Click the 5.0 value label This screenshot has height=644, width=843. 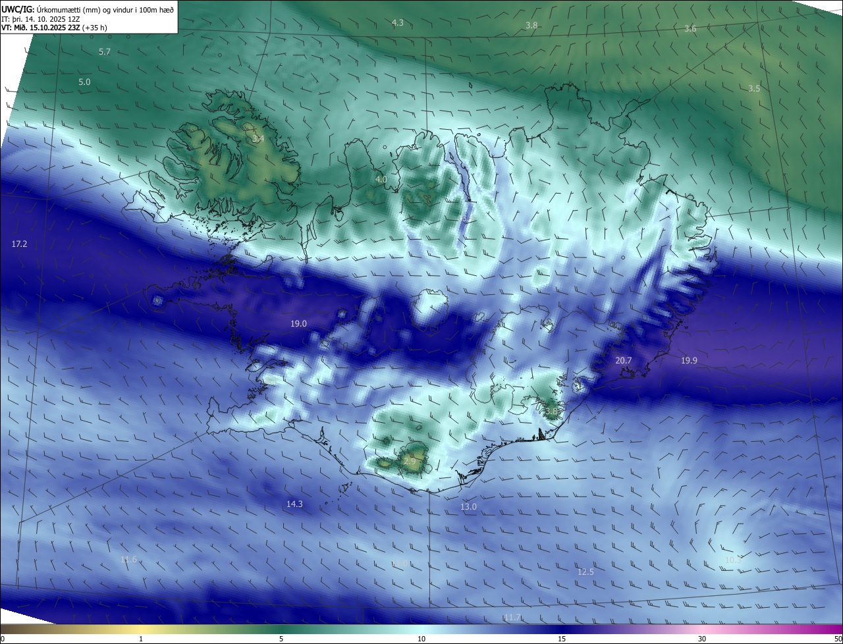[84, 82]
